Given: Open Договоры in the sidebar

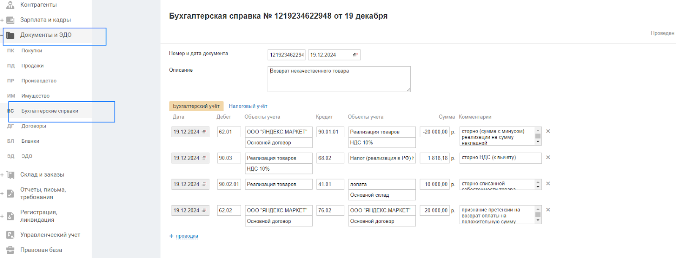Looking at the screenshot, I should click(34, 126).
